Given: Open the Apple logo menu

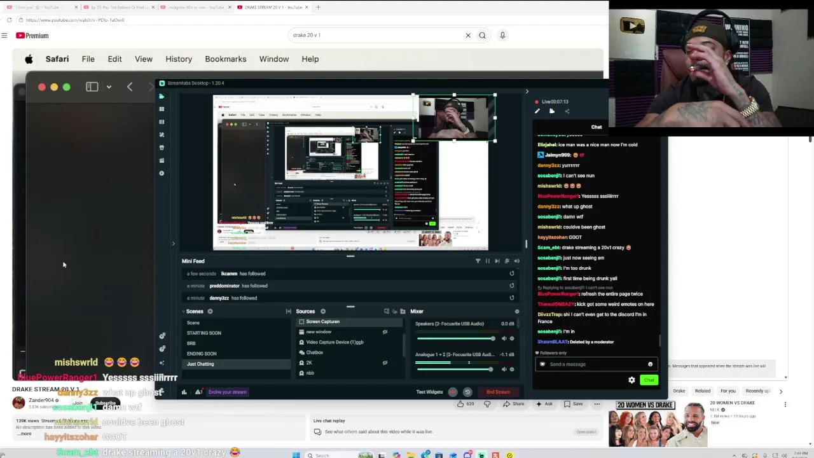Looking at the screenshot, I should [x=29, y=59].
